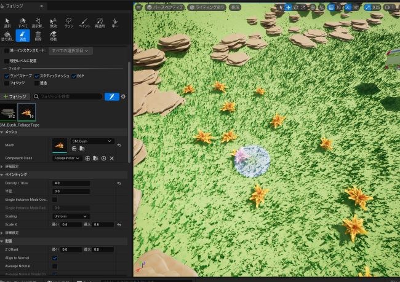Activate the ペイント (Paint) brush tool

point(84,23)
